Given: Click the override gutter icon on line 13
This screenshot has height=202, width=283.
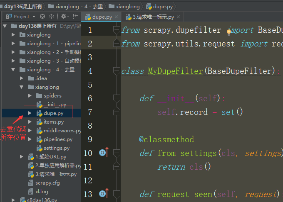Looking at the screenshot, I should point(103,194).
